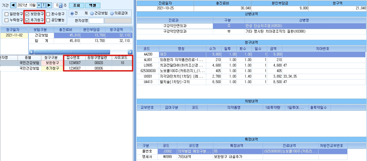This screenshot has height=161, width=367.
Task: Click the 조회 search button
Action: click(x=76, y=5)
